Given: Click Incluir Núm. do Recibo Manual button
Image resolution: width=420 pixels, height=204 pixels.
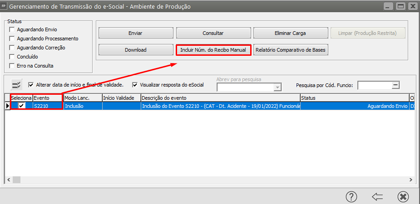Looking at the screenshot, I should click(213, 50).
